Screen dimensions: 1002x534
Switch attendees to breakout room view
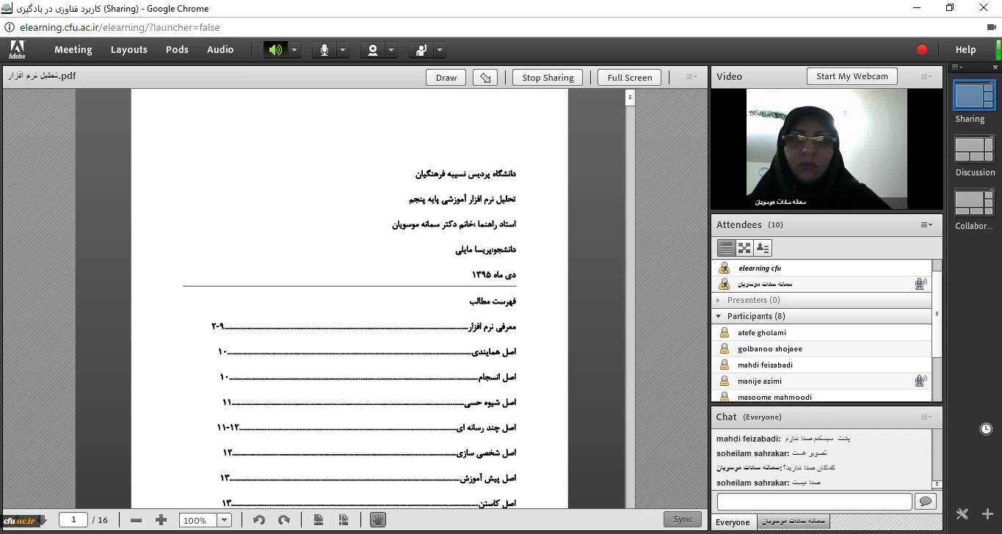[744, 248]
